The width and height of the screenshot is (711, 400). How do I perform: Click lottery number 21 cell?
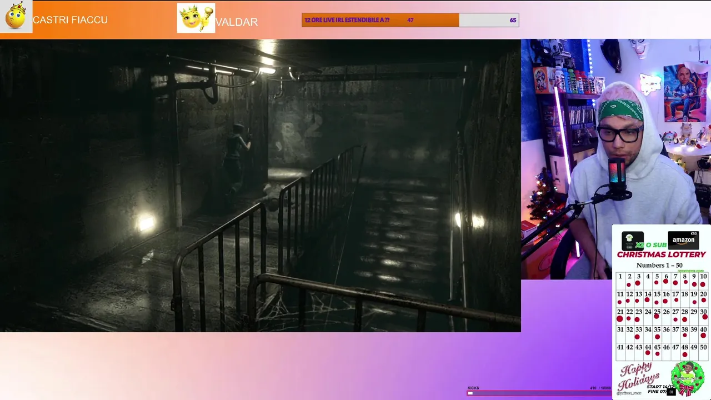pos(620,316)
